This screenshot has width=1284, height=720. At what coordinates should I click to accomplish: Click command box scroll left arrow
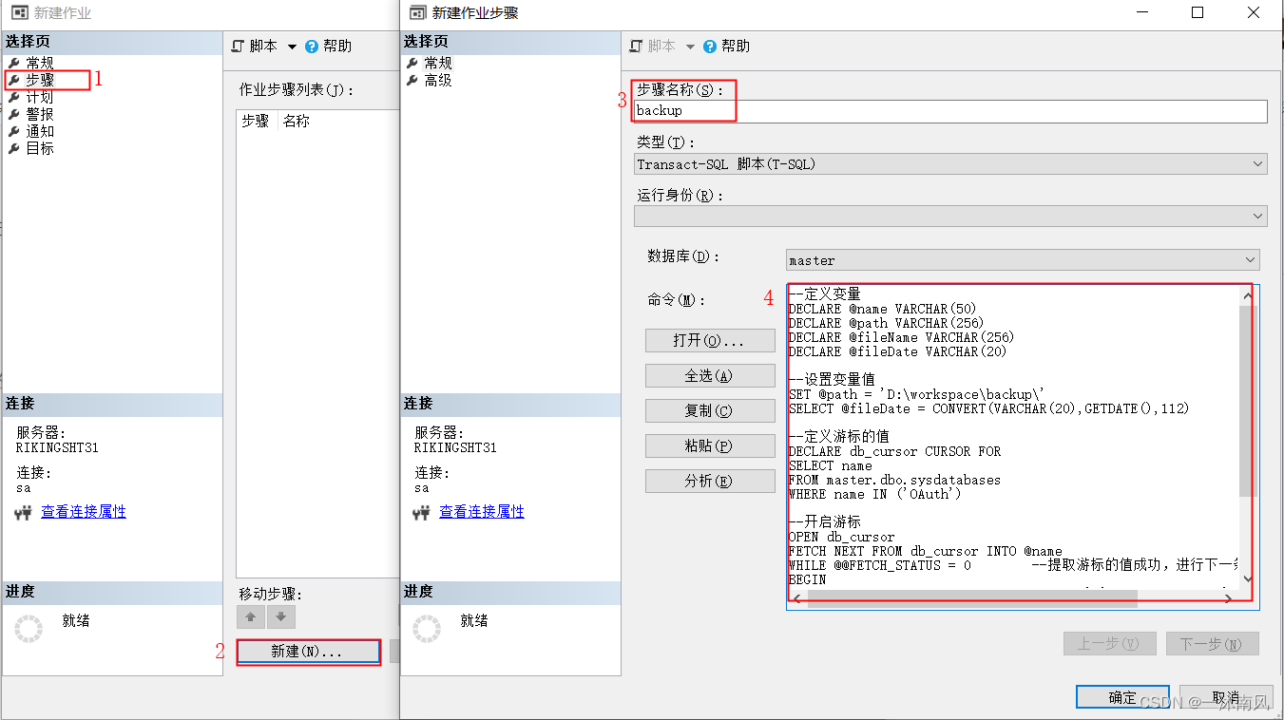click(x=797, y=598)
